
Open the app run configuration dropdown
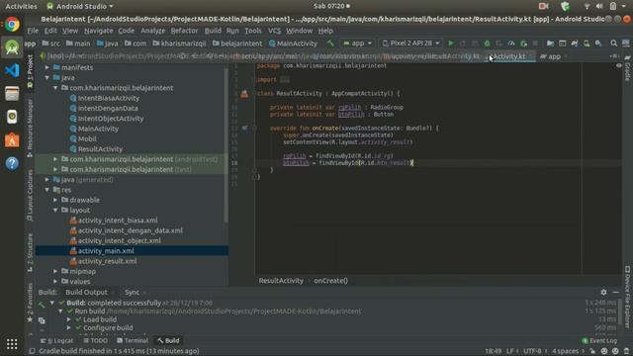tap(357, 44)
